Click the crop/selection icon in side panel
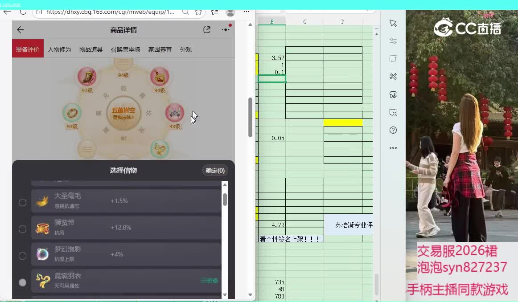Image resolution: width=518 pixels, height=302 pixels. point(393,59)
